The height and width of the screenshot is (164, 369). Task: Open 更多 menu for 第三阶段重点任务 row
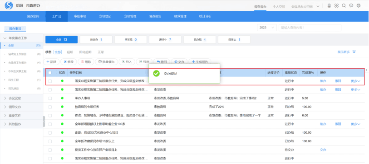(x=355, y=81)
